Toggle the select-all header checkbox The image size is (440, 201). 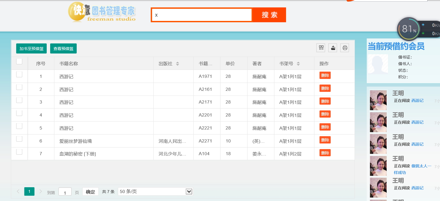[x=19, y=61]
